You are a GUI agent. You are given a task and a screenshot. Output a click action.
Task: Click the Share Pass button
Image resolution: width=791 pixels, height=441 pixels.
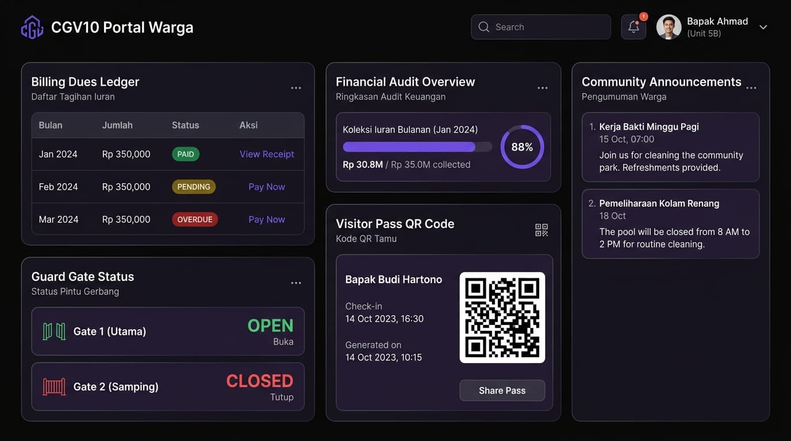pyautogui.click(x=502, y=390)
